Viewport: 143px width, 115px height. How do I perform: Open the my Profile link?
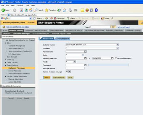point(31,23)
